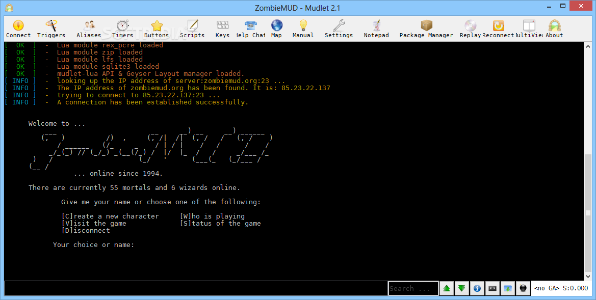
Task: Open the Keys bindings editor
Action: (x=222, y=29)
